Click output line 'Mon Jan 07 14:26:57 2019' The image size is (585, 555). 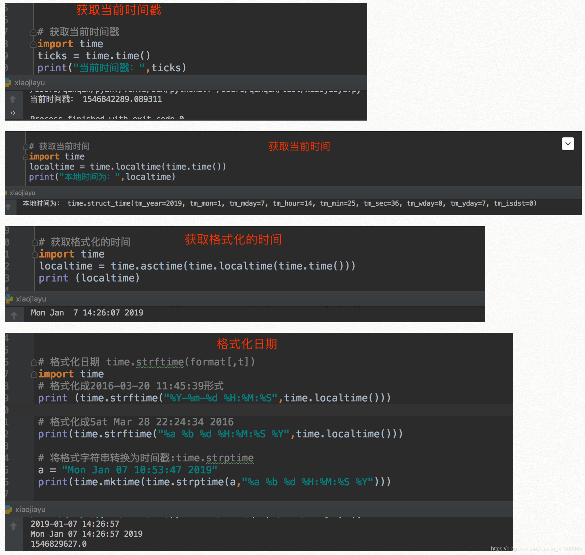click(x=86, y=534)
